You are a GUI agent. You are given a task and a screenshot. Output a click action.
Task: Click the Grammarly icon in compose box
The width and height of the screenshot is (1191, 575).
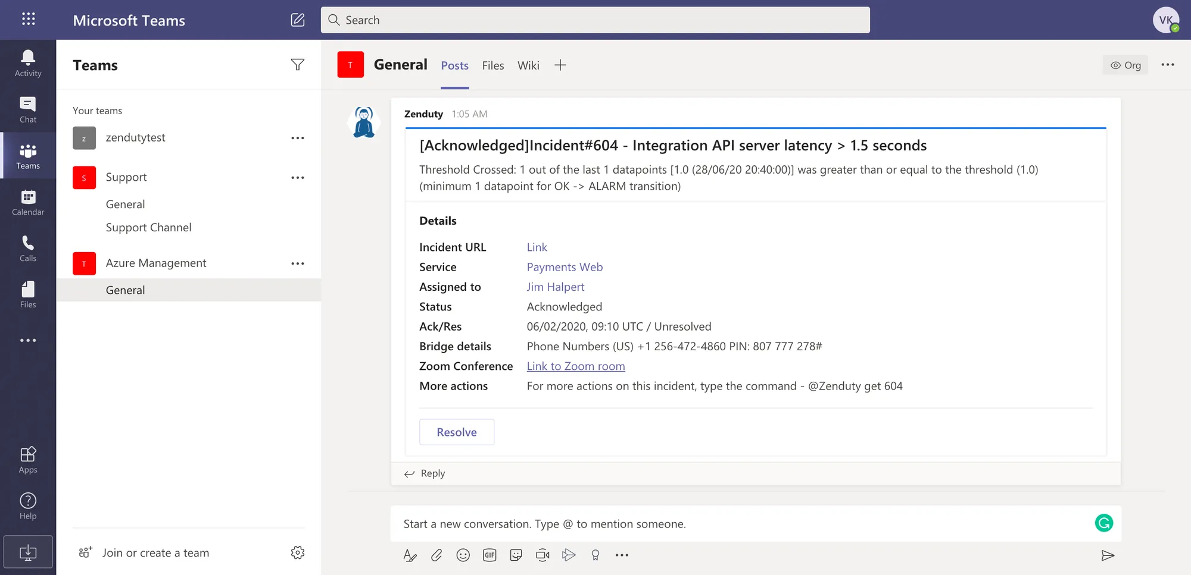pyautogui.click(x=1104, y=523)
